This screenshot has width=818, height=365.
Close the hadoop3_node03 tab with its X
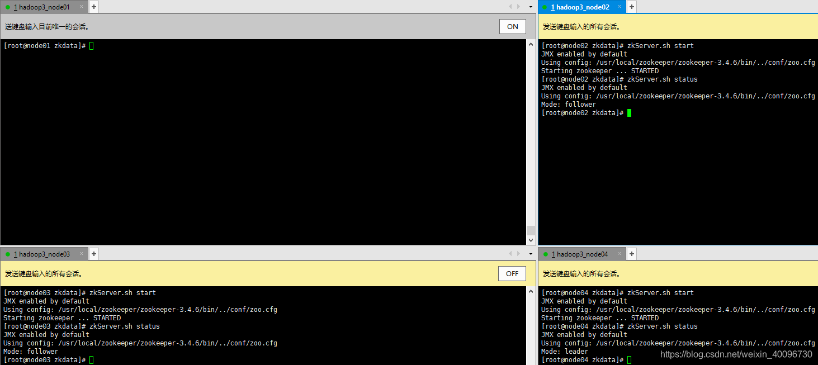pyautogui.click(x=81, y=254)
